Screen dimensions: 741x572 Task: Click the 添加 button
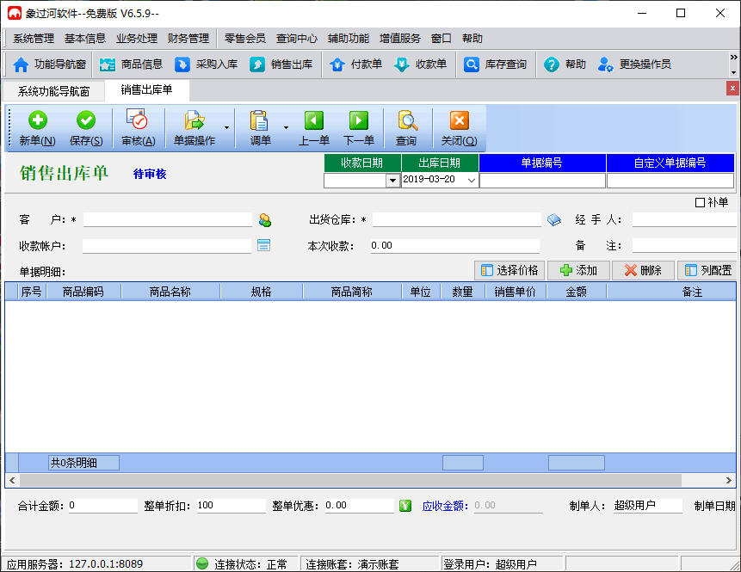tap(578, 270)
